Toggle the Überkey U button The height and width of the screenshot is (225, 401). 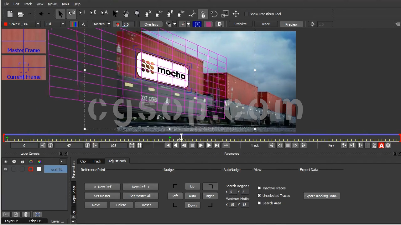(x=388, y=145)
